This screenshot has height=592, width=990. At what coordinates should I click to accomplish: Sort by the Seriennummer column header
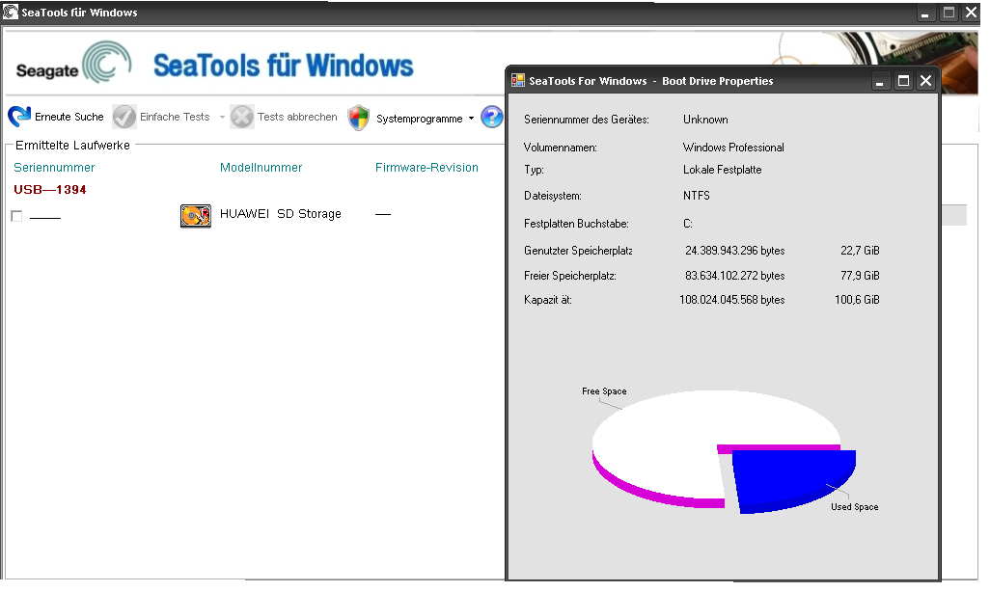click(54, 167)
